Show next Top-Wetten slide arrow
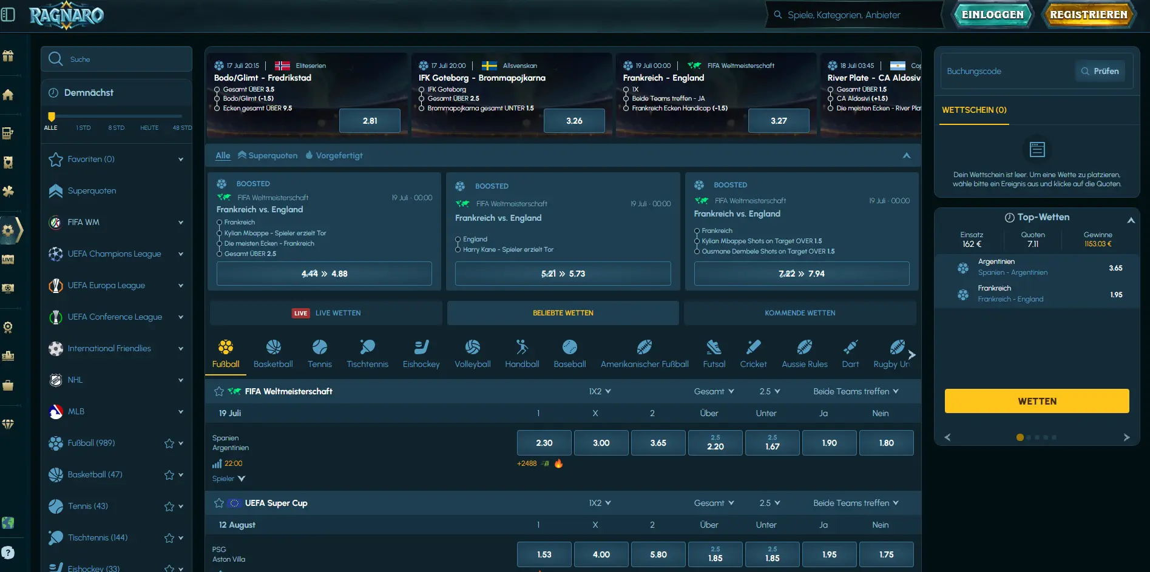Viewport: 1150px width, 572px height. (x=1126, y=437)
